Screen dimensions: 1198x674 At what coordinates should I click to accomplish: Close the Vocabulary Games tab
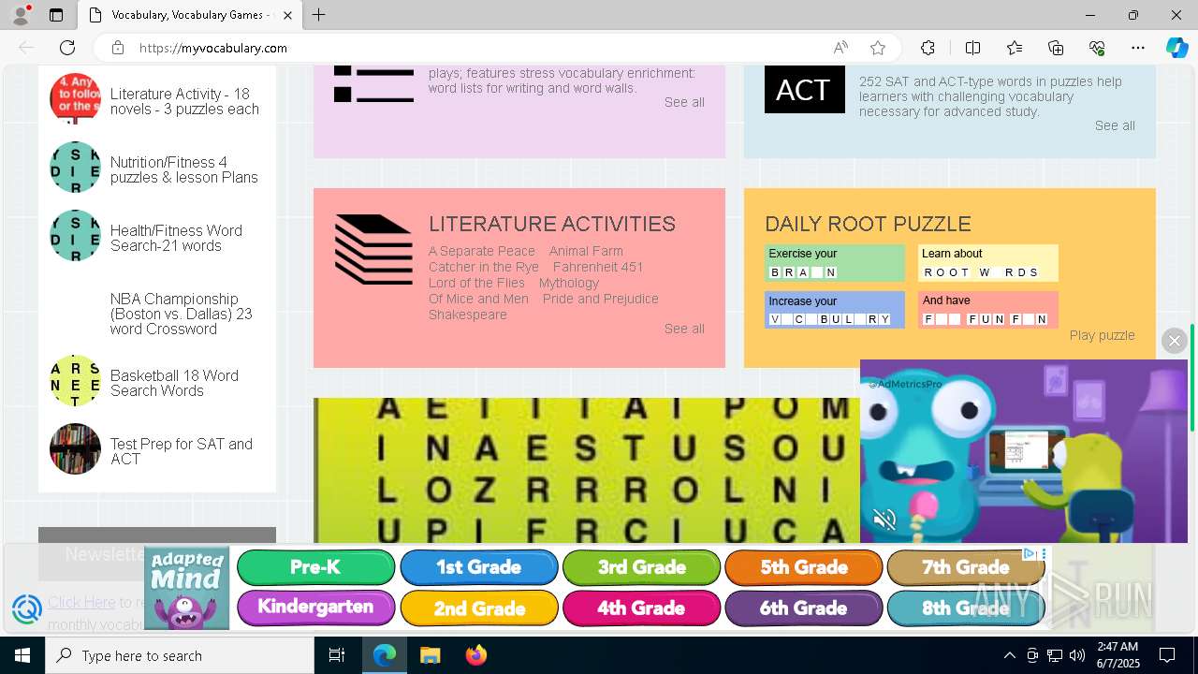click(287, 15)
